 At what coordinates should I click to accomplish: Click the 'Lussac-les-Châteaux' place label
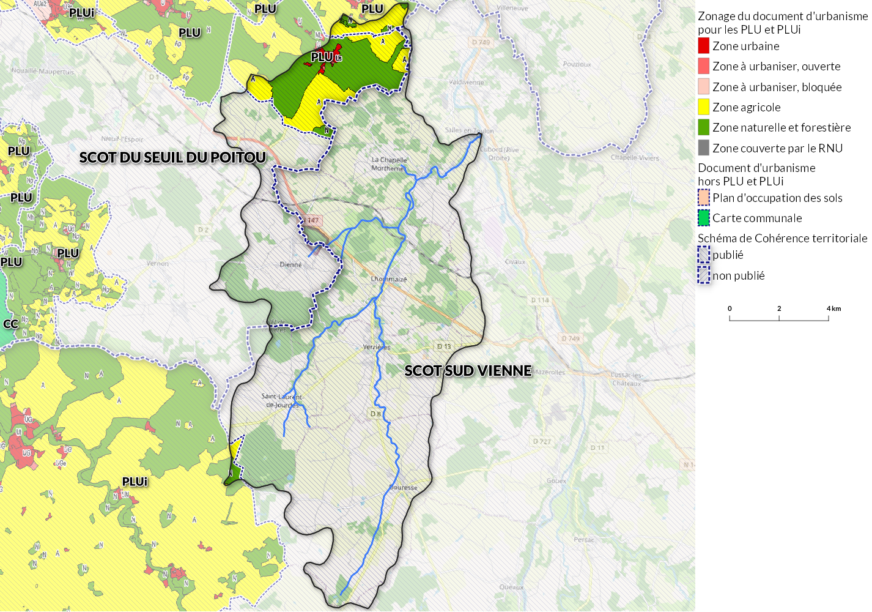[627, 379]
